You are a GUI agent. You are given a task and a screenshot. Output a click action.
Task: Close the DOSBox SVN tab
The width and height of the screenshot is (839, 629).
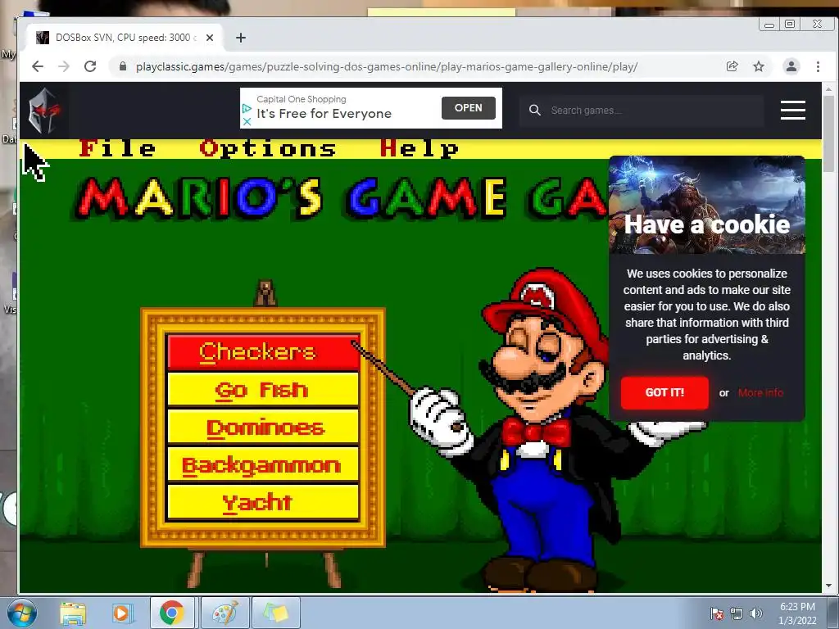click(x=210, y=38)
